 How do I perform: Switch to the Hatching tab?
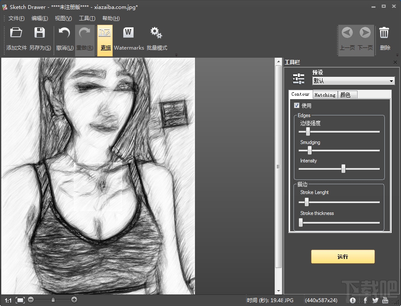[325, 95]
